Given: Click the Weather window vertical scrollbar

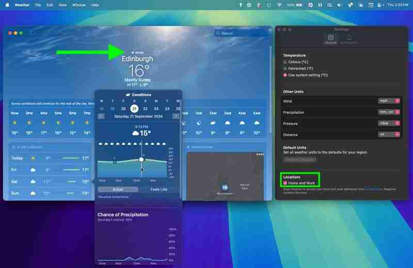Looking at the screenshot, I should [x=270, y=90].
